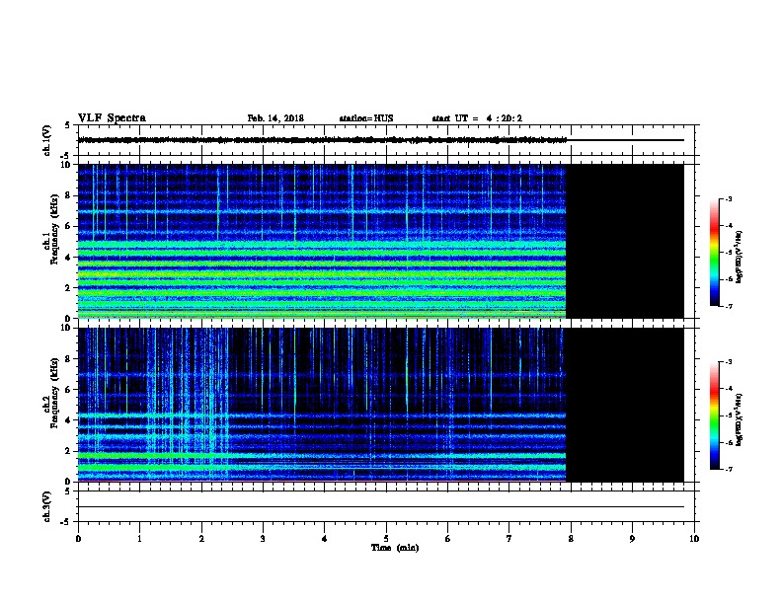The height and width of the screenshot is (604, 782).
Task: Click the black no-data region of ch.1 spectrogram
Action: 625,241
